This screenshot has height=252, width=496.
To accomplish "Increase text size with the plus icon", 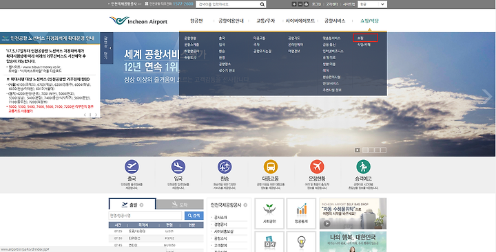I will click(x=294, y=4).
